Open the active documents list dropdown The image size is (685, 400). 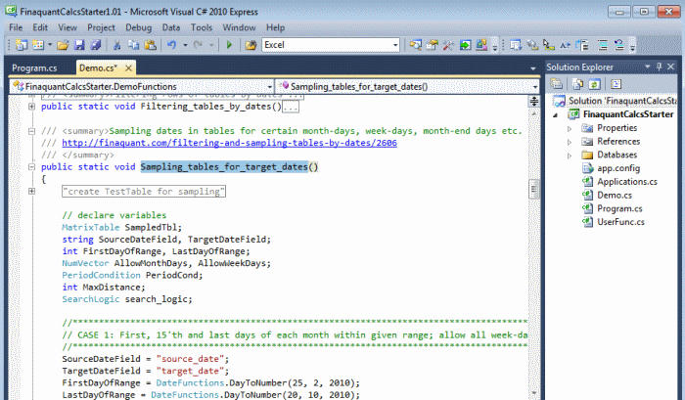click(x=533, y=68)
